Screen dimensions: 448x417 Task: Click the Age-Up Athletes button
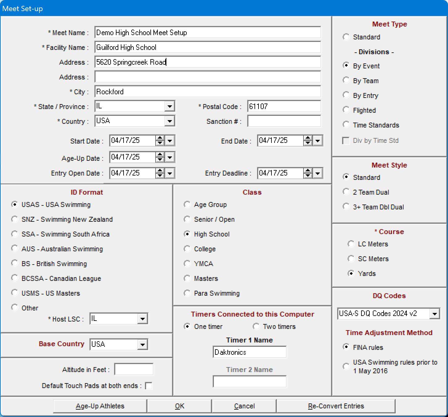pyautogui.click(x=100, y=406)
